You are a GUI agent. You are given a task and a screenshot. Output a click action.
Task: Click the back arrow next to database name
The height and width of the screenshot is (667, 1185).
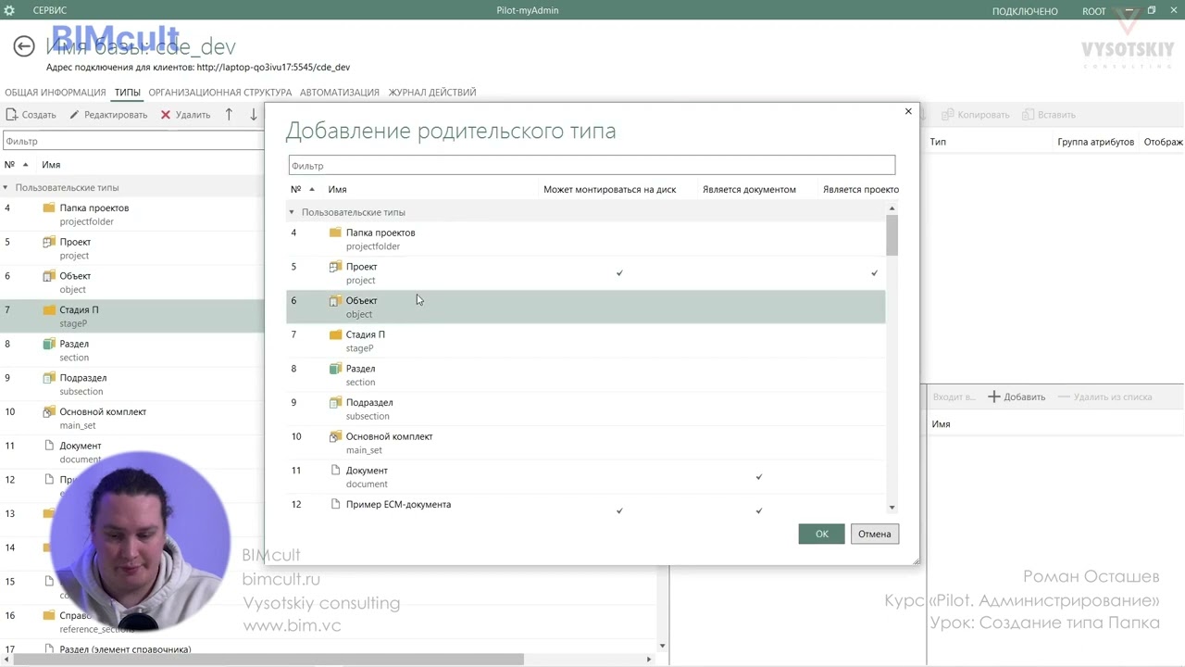pos(24,46)
